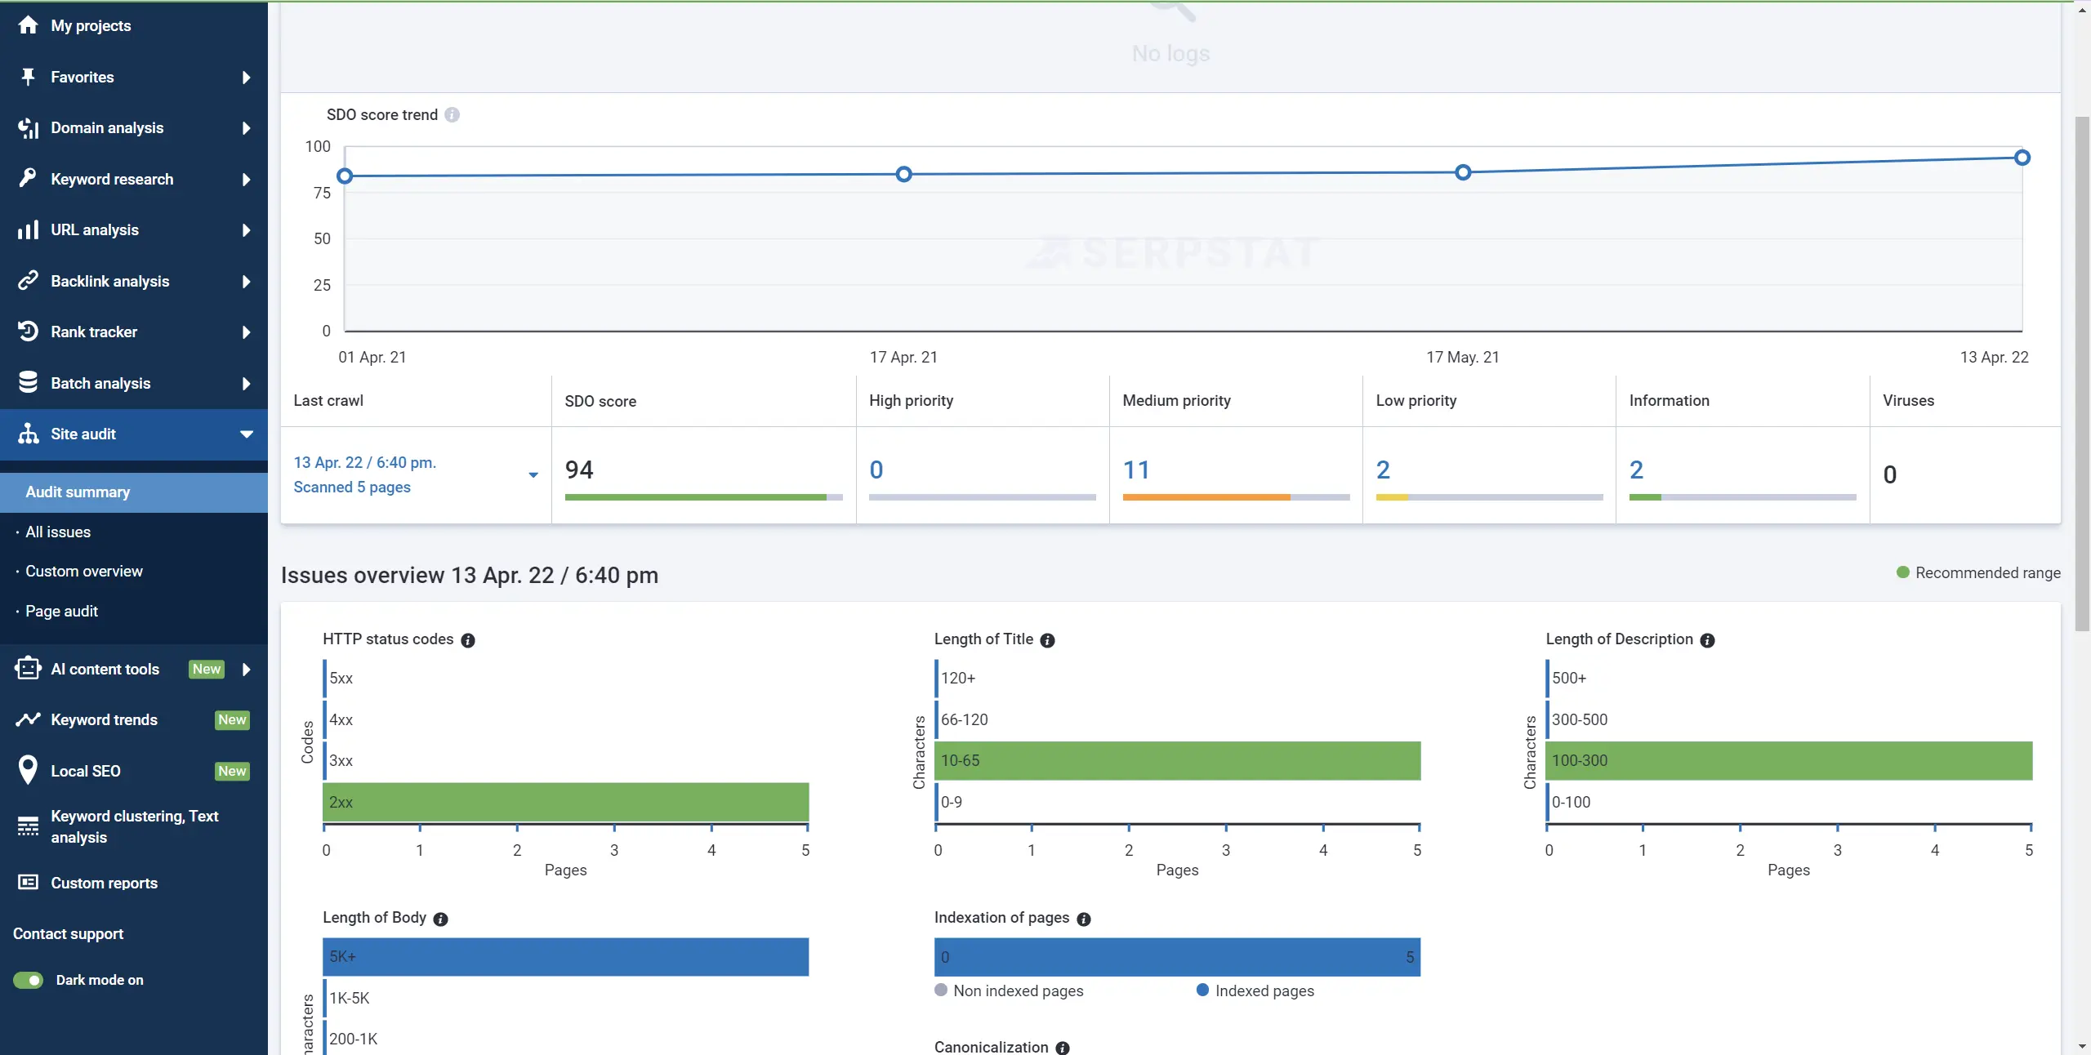
Task: Collapse the Site audit menu section
Action: click(x=246, y=434)
